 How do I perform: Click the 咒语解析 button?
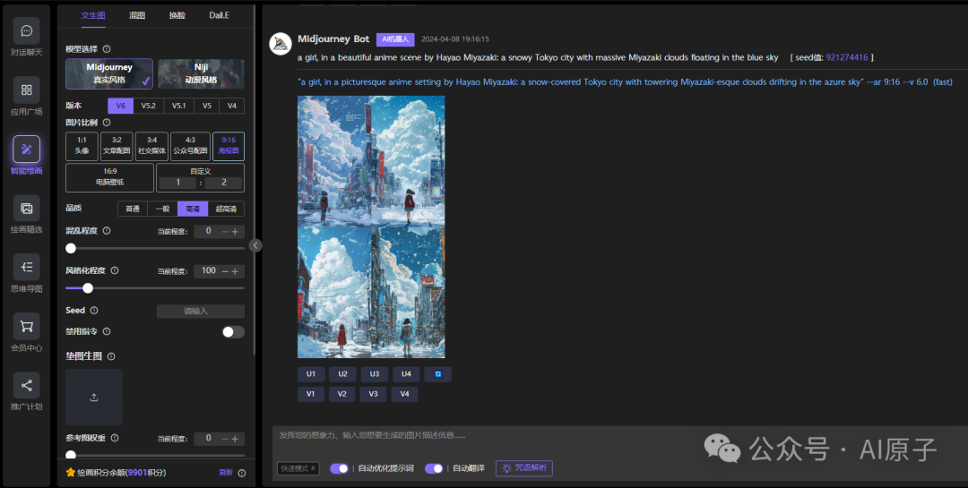524,468
